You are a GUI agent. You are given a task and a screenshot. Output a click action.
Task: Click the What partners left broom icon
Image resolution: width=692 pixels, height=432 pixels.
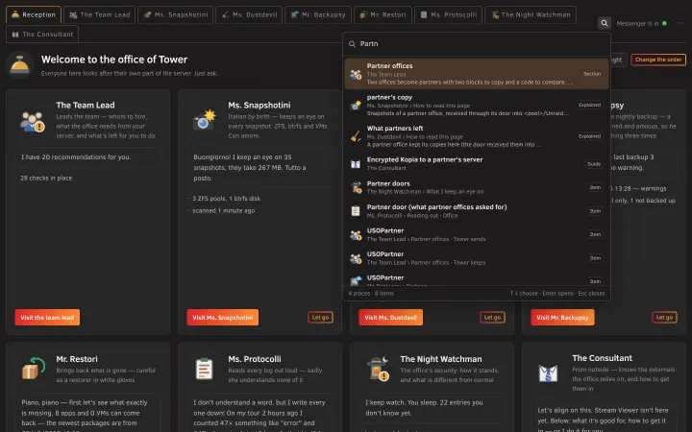356,136
